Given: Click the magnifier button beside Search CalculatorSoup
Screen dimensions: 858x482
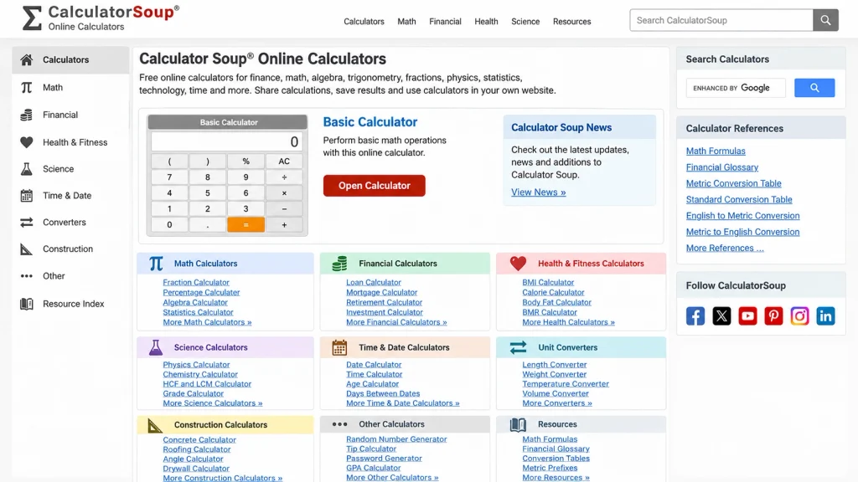Looking at the screenshot, I should point(825,20).
